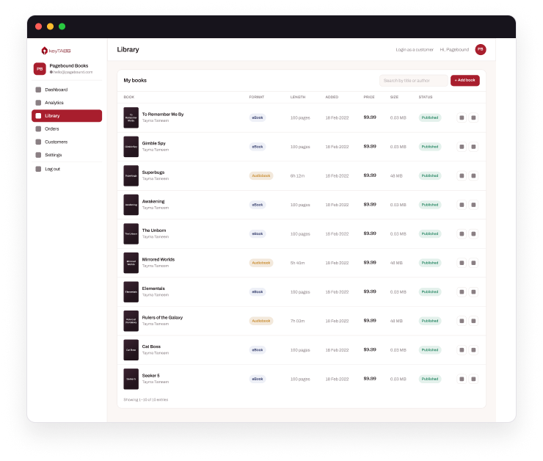Screen dimensions: 543x461
Task: Click the Login as a customer link
Action: click(x=415, y=50)
